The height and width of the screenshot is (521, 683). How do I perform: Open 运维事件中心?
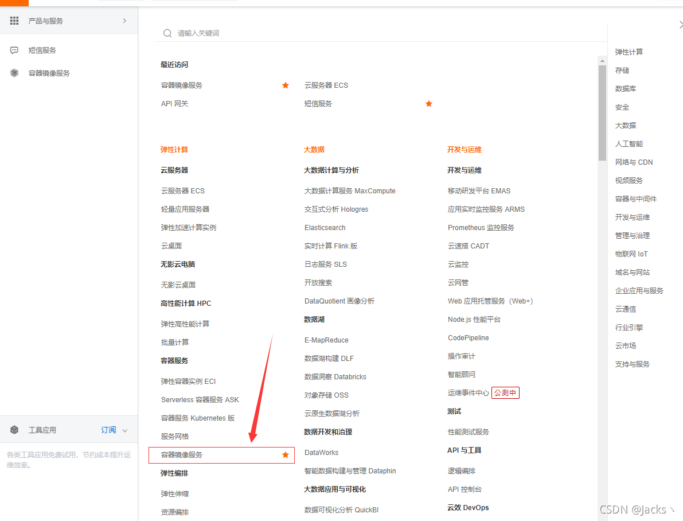[469, 392]
